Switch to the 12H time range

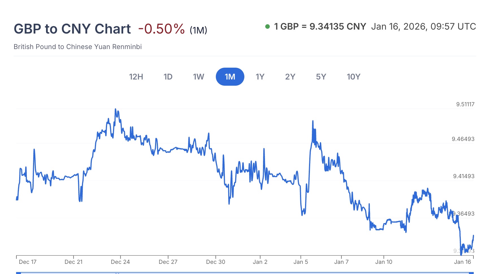136,77
